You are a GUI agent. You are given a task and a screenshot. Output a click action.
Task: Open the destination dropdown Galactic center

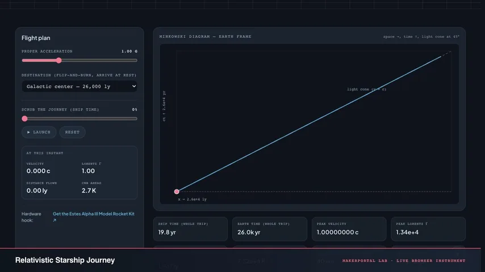click(x=80, y=87)
